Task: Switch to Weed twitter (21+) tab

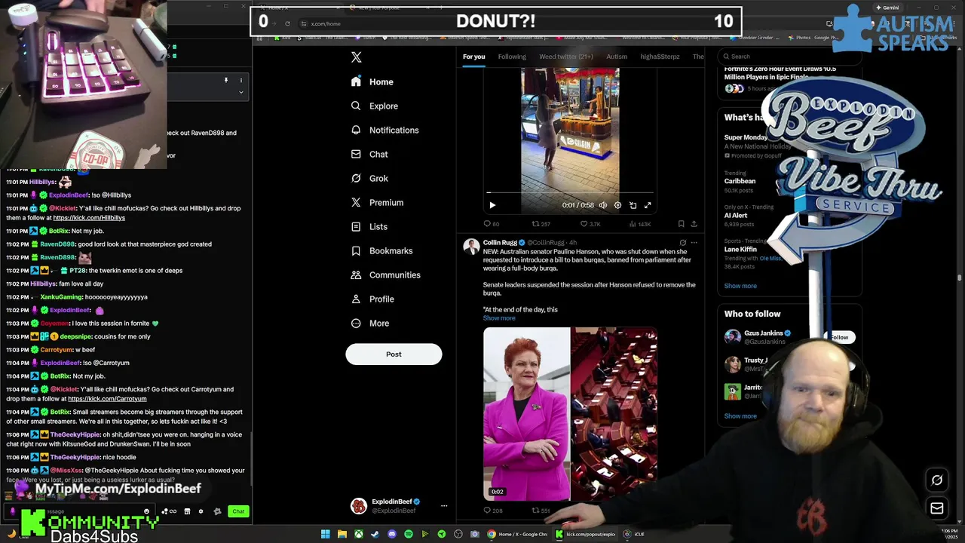Action: coord(566,57)
